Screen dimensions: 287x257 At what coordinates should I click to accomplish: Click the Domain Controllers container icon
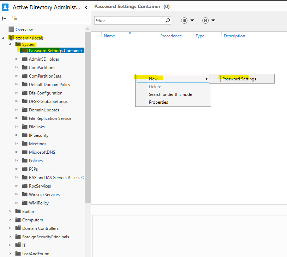tap(18, 228)
